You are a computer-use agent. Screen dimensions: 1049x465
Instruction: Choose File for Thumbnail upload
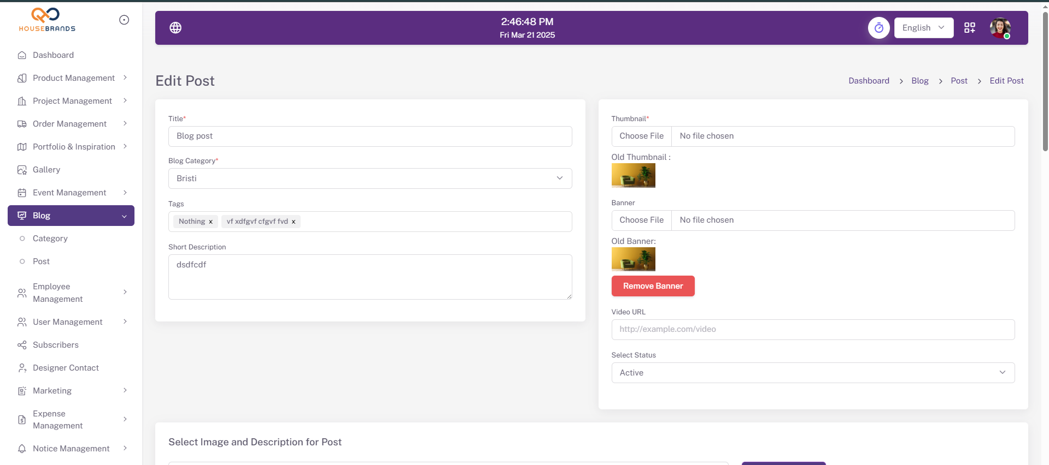tap(641, 136)
